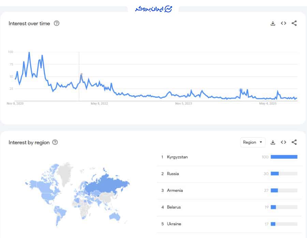
Task: Open the Armenia region entry
Action: 175,191
